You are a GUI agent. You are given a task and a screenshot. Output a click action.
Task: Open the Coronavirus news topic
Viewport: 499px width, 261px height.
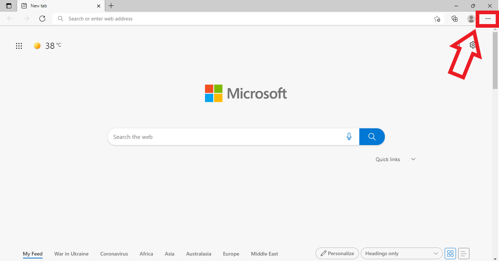click(x=114, y=253)
